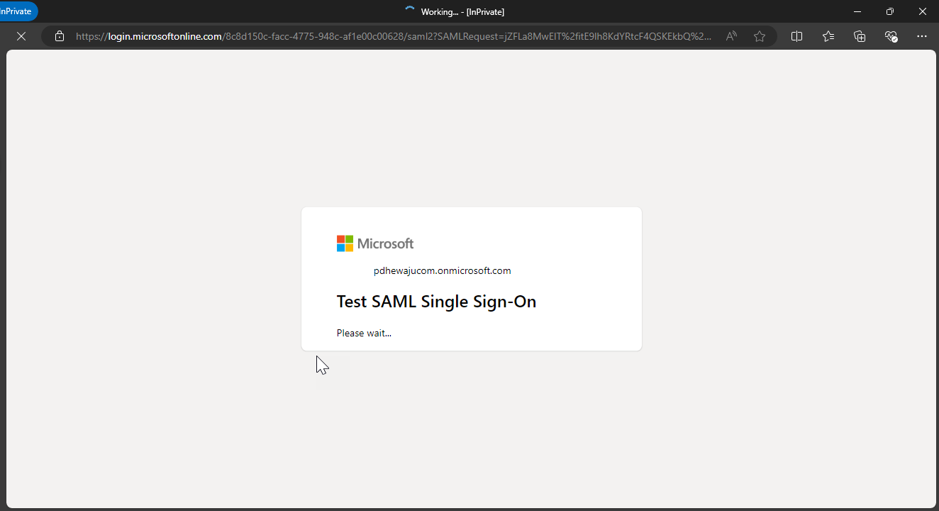Image resolution: width=939 pixels, height=511 pixels.
Task: Click the Test SAML Single Sign-On heading
Action: coord(436,302)
